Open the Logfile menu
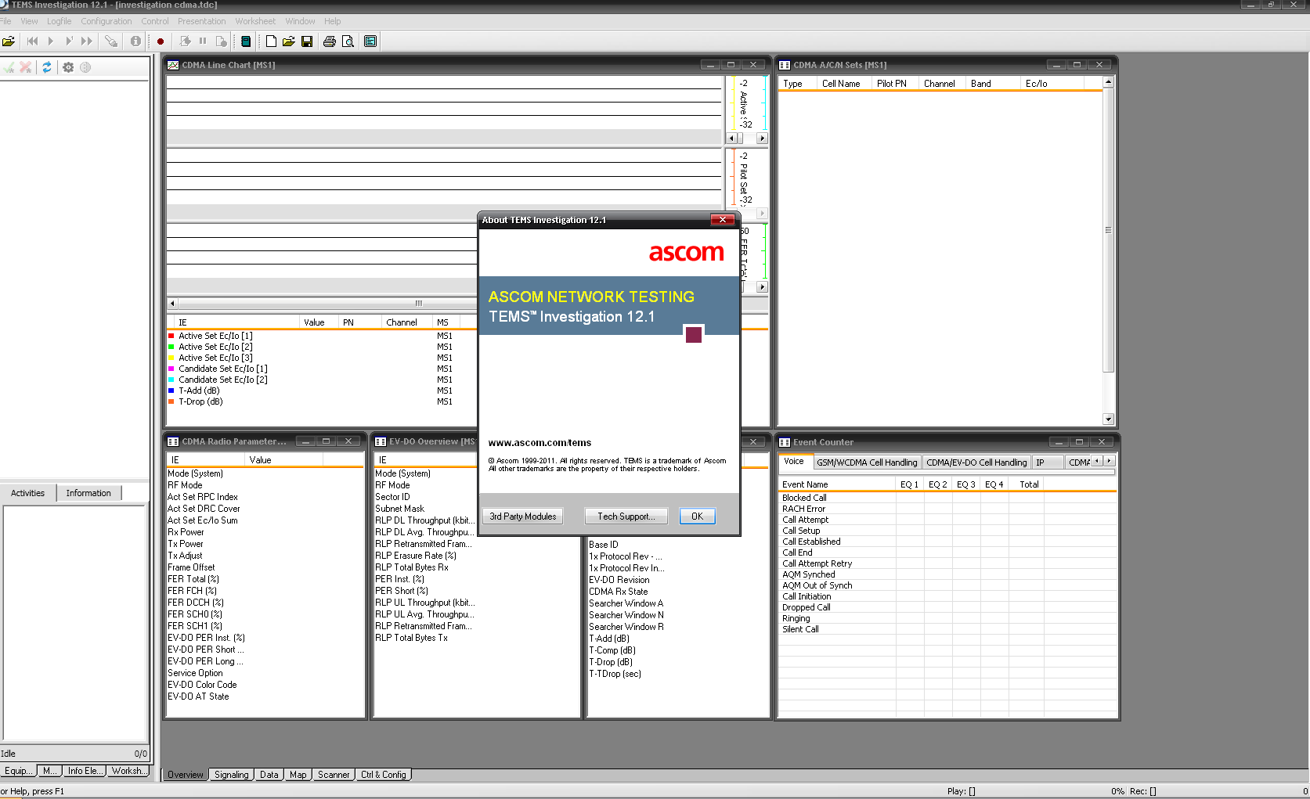This screenshot has width=1310, height=799. [59, 21]
